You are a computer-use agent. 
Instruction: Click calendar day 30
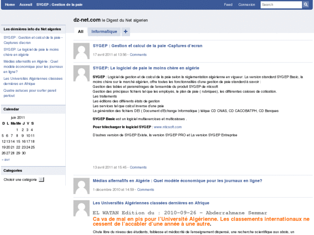click(24, 153)
